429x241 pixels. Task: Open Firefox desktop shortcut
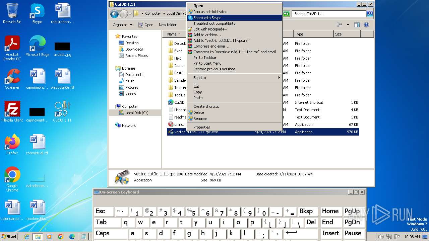[12, 145]
